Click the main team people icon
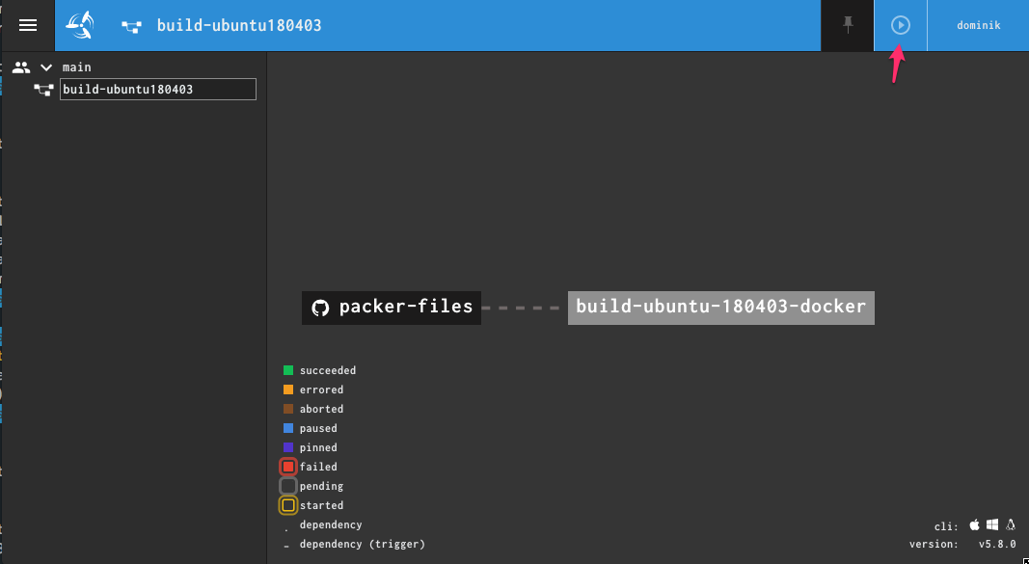The height and width of the screenshot is (564, 1029). (21, 67)
